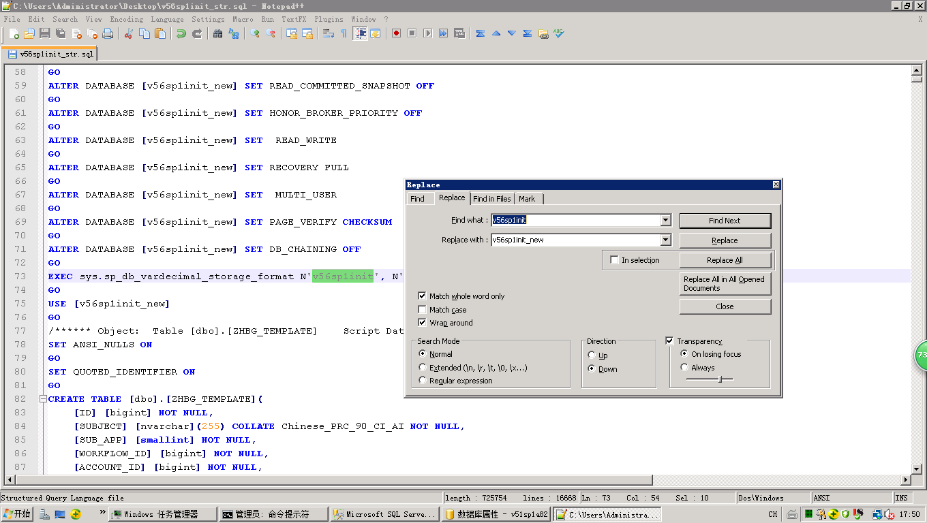This screenshot has width=927, height=523.
Task: Click the Undo green arrow icon
Action: coord(181,33)
